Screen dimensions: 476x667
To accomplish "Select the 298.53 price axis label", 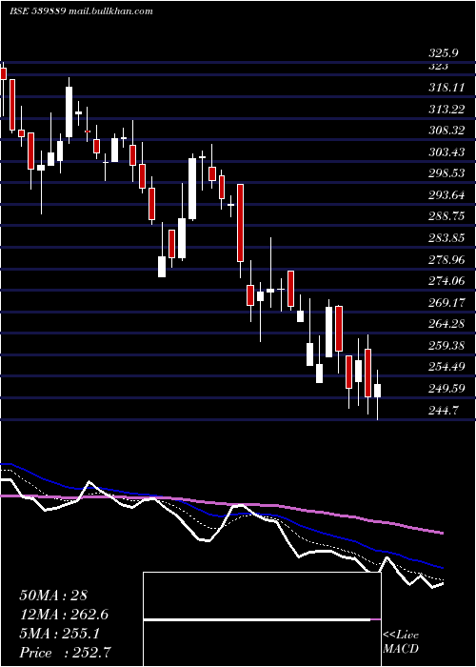I will coord(446,173).
